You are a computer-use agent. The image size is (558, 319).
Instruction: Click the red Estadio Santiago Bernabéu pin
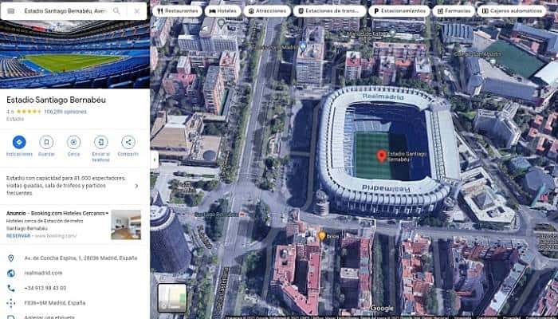click(x=382, y=156)
